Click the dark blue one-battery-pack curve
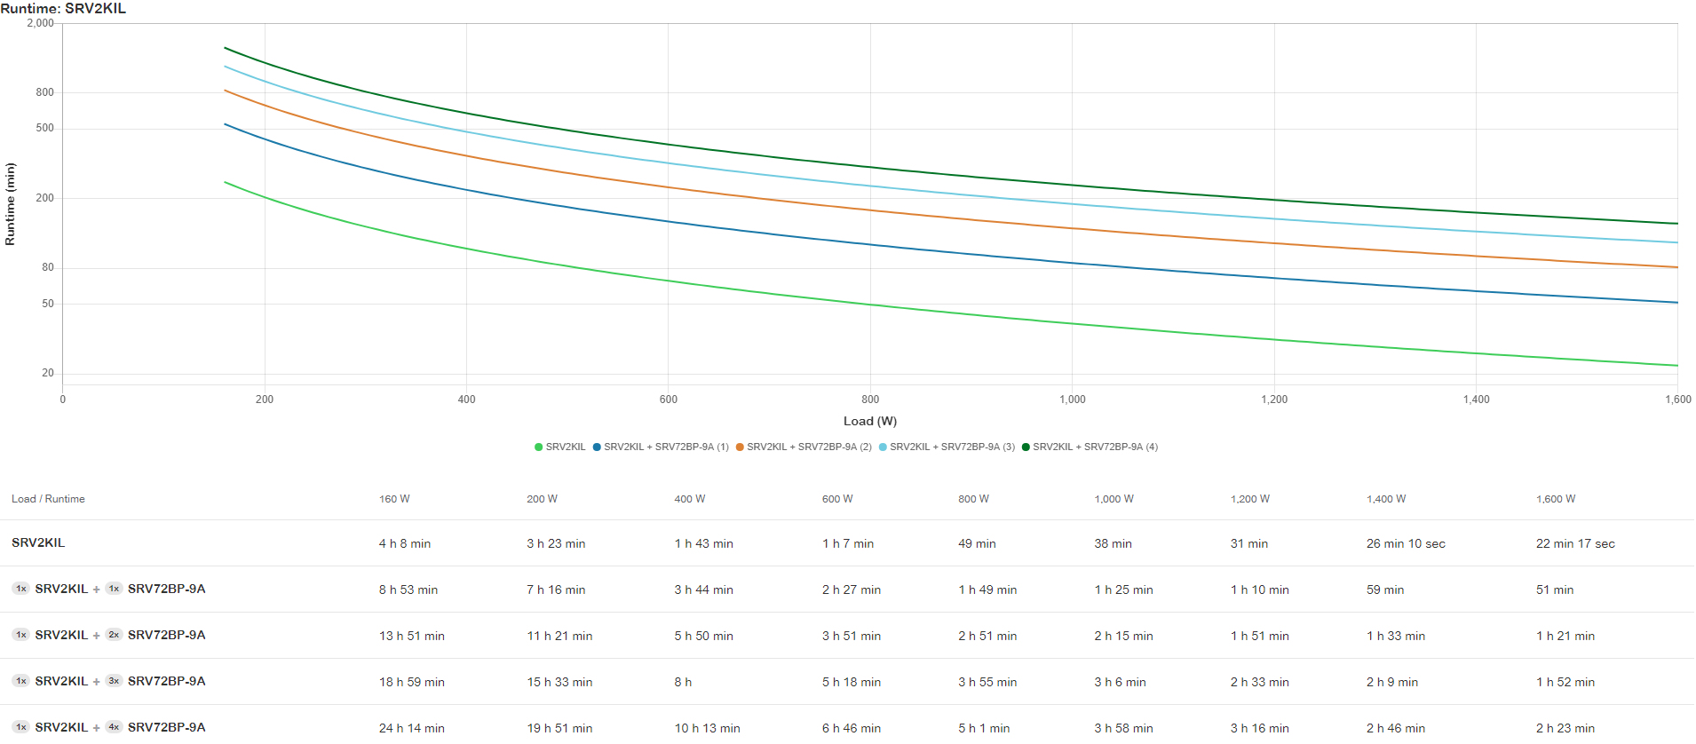The height and width of the screenshot is (744, 1696). [x=870, y=245]
